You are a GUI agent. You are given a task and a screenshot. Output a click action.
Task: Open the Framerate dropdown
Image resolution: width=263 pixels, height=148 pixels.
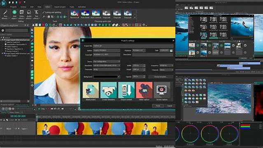pos(107,69)
